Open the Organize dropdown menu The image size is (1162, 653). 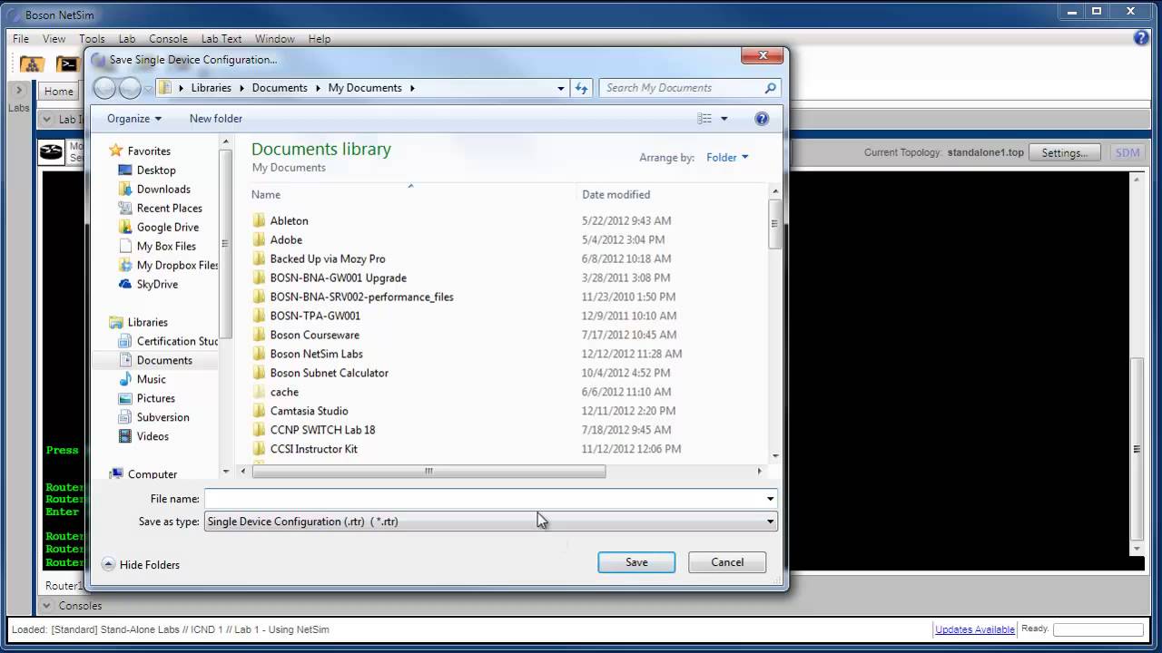pyautogui.click(x=133, y=118)
